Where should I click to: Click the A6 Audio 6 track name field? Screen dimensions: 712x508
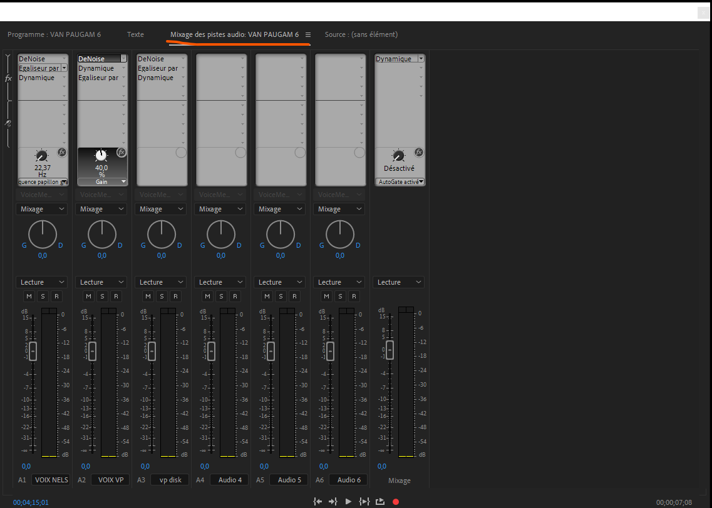point(349,480)
